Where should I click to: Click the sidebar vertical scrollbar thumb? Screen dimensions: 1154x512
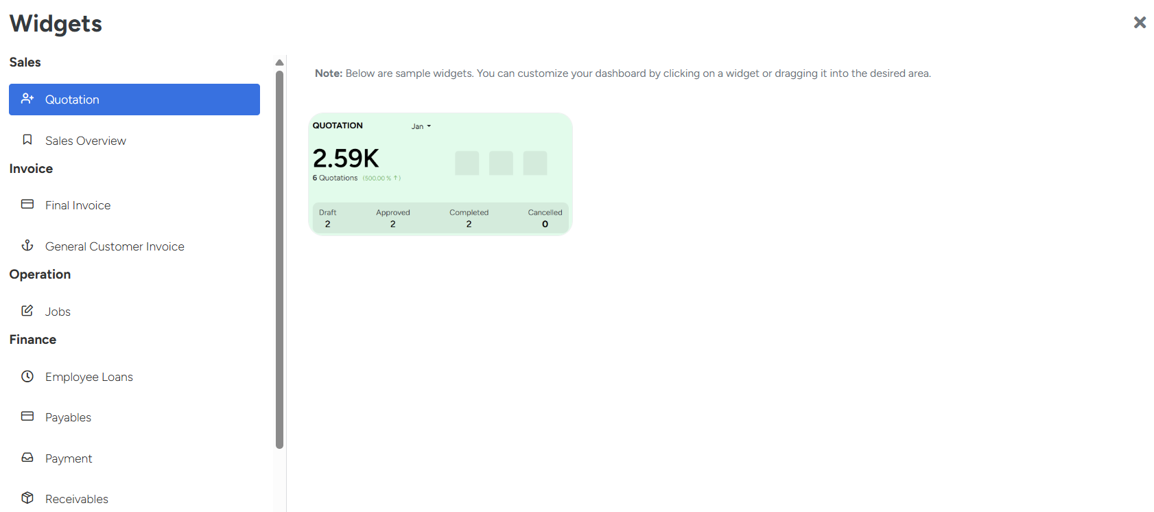pos(279,261)
